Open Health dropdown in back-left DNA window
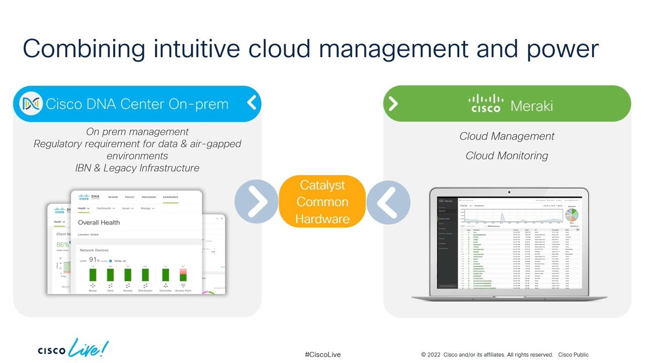Screen dimensions: 646x363 pyautogui.click(x=60, y=222)
